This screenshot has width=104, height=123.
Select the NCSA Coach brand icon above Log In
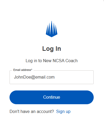tap(52, 29)
